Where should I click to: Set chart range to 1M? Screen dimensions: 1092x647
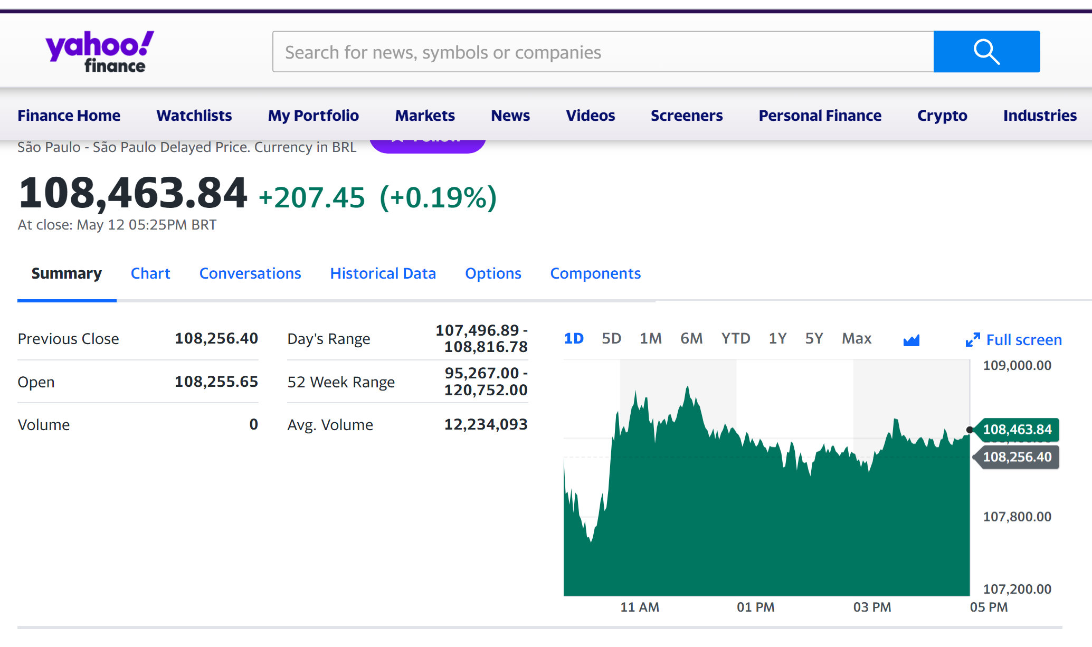[x=651, y=338]
